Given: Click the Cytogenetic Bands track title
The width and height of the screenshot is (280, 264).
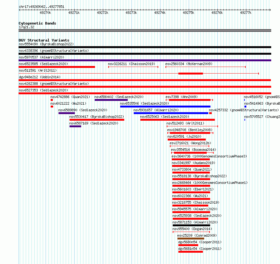Looking at the screenshot, I should click(37, 23).
